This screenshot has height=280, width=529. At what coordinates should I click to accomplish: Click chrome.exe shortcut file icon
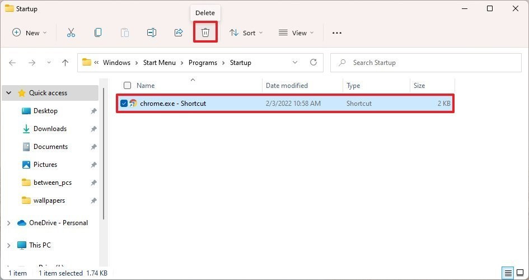click(x=133, y=104)
